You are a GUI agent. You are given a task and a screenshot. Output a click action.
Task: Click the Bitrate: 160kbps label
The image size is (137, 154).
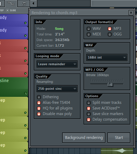coord(97,75)
